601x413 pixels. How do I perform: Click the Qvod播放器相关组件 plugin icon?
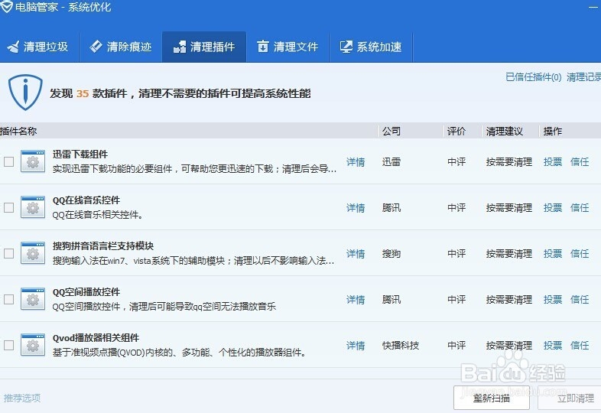33,345
